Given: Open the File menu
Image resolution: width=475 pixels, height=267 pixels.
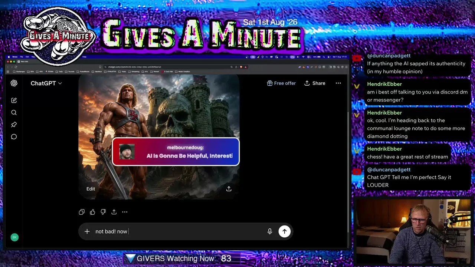Looking at the screenshot, I should point(22,57).
